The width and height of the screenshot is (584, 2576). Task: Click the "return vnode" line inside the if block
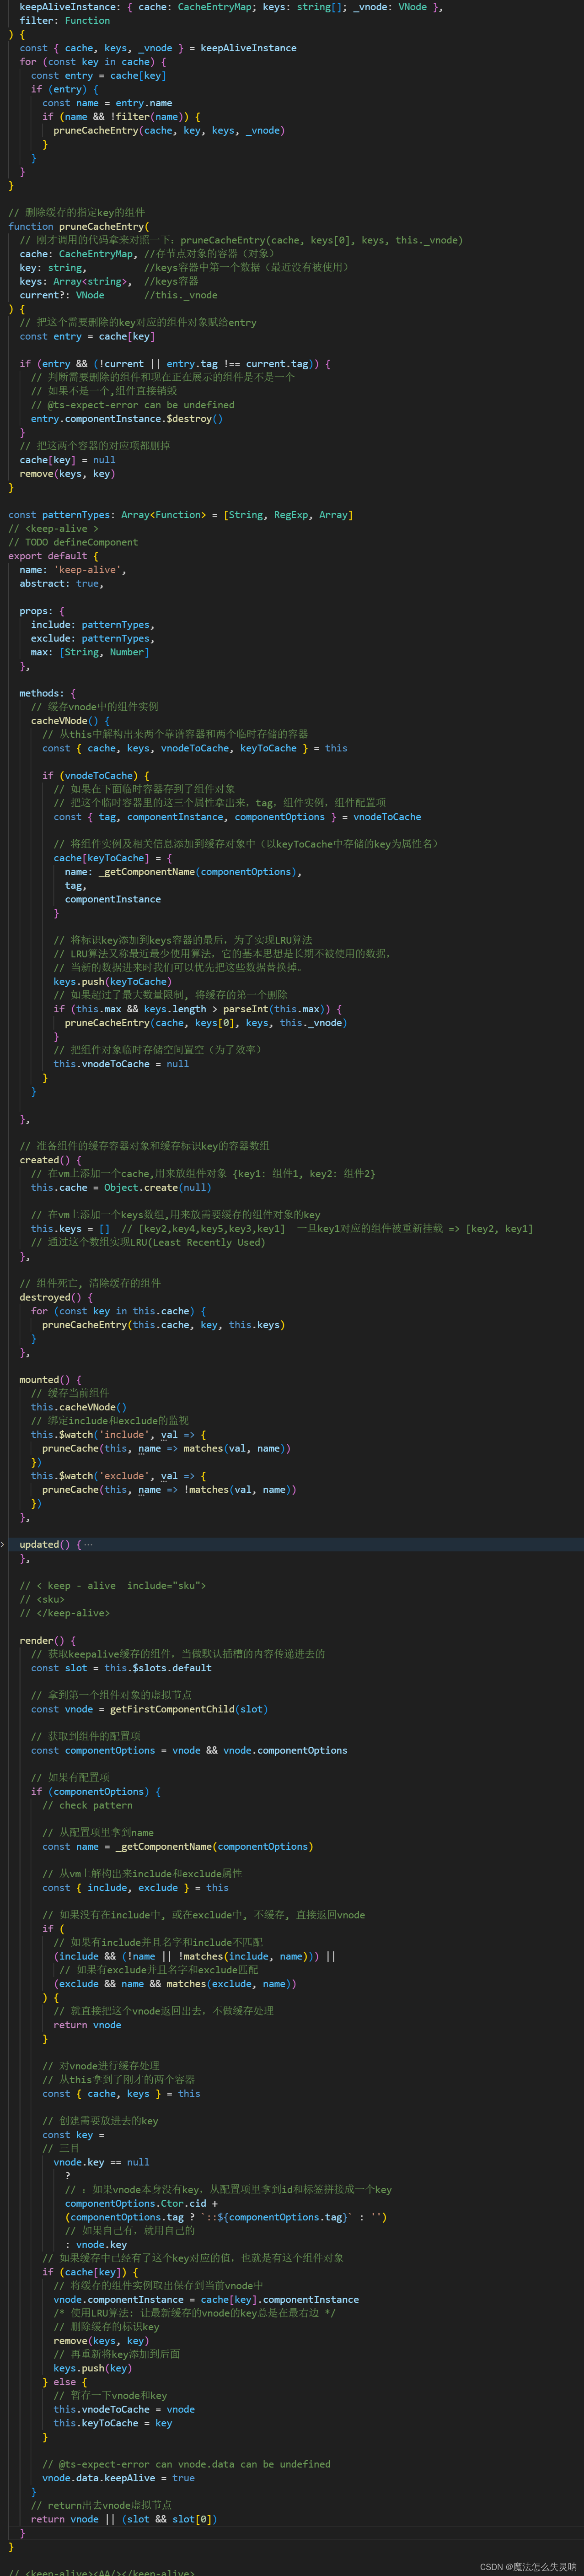coord(87,2025)
